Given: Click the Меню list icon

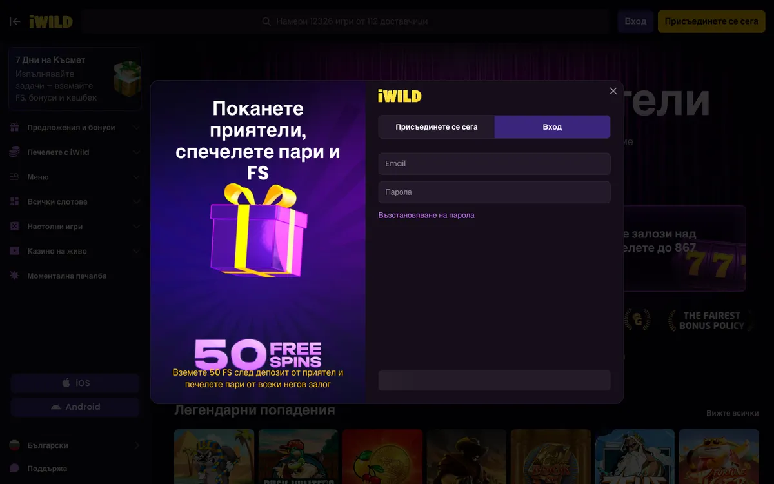Looking at the screenshot, I should pos(14,177).
